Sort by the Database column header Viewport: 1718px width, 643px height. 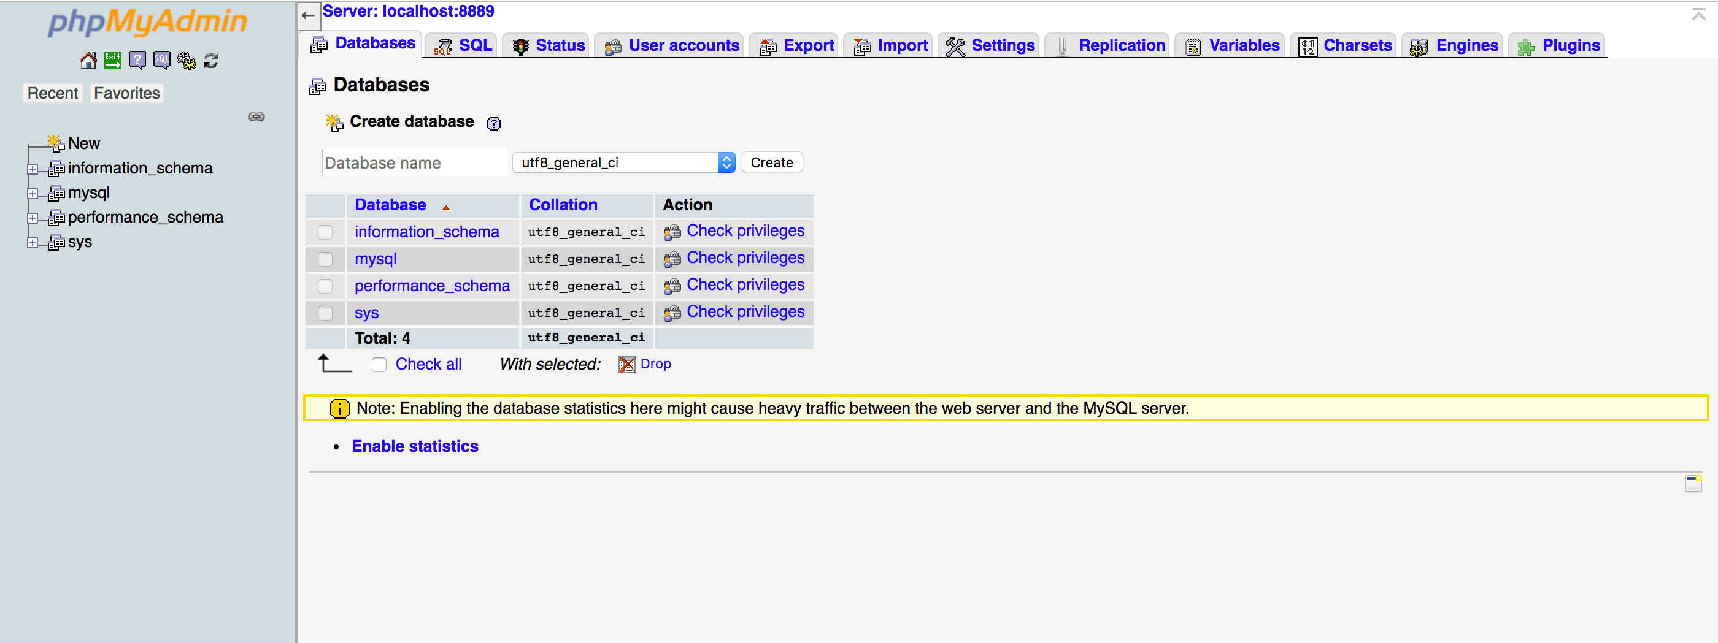(390, 205)
